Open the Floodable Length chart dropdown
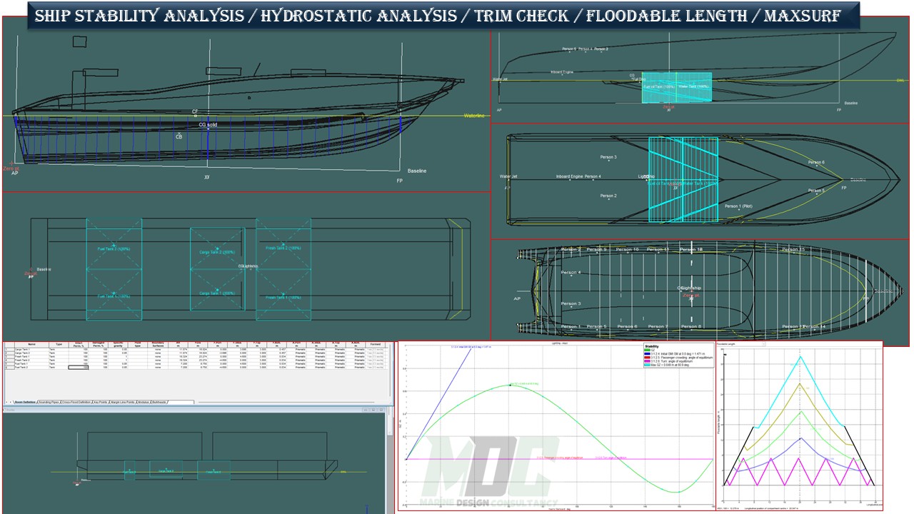This screenshot has width=914, height=514. [740, 343]
